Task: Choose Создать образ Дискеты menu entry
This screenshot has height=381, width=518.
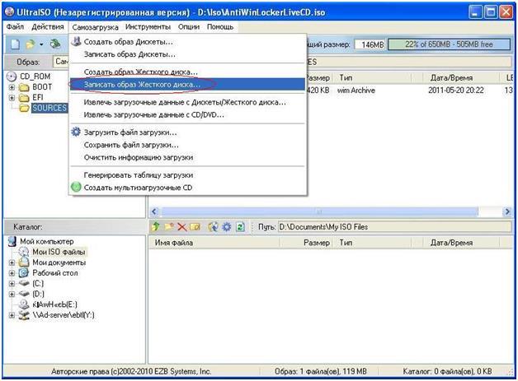Action: coord(187,42)
